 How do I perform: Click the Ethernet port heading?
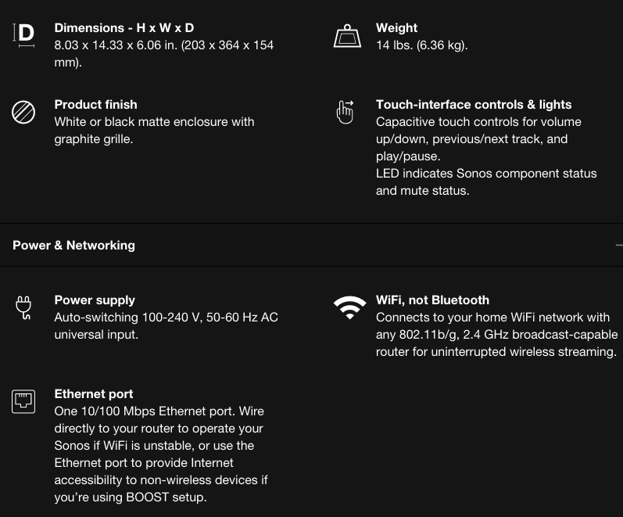pyautogui.click(x=94, y=394)
